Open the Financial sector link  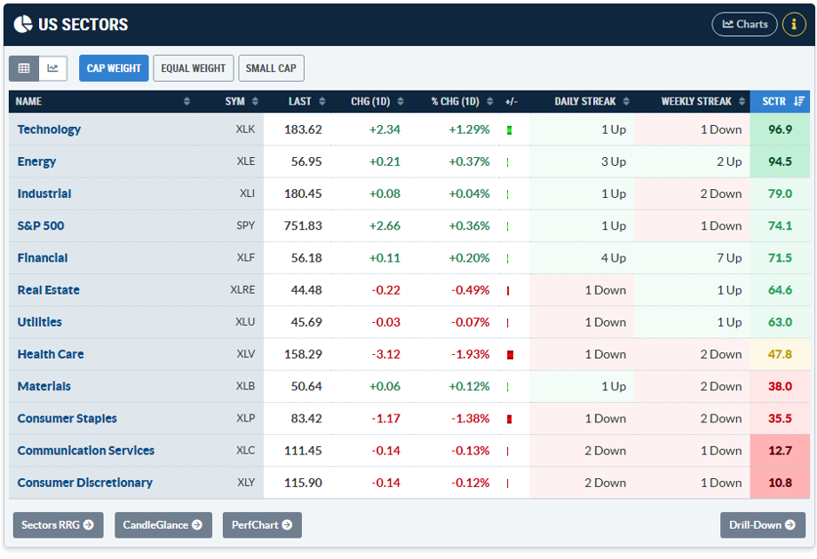43,257
